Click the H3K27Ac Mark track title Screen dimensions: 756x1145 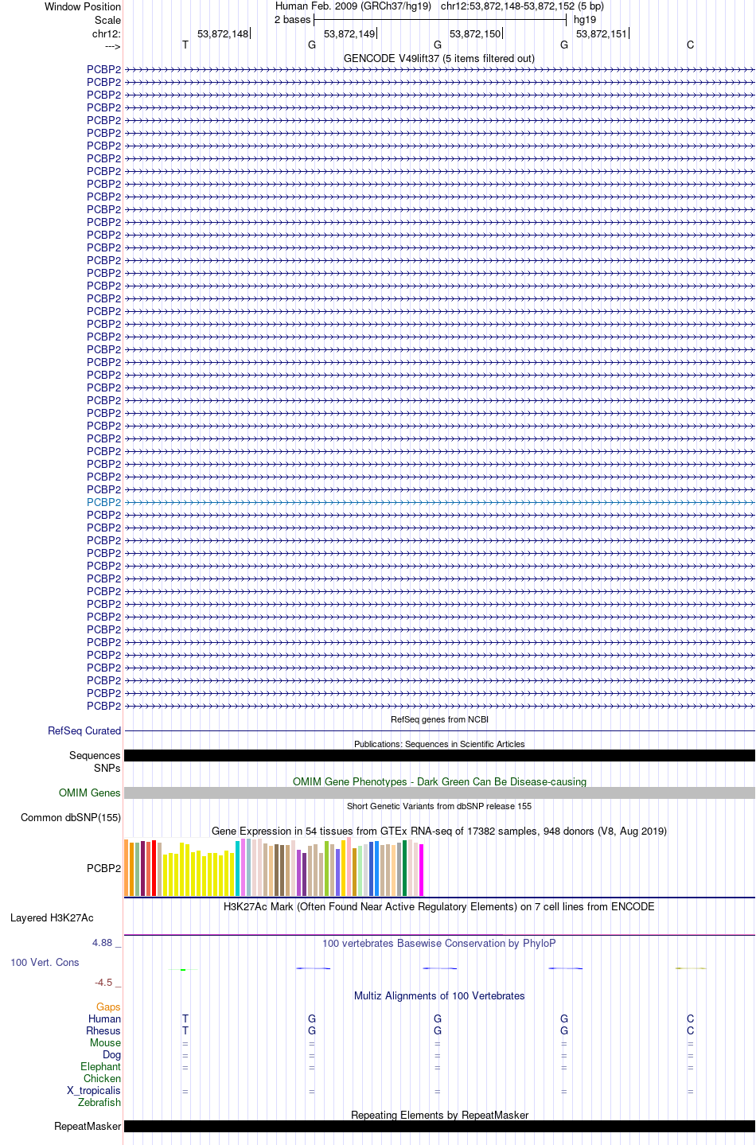(x=439, y=907)
